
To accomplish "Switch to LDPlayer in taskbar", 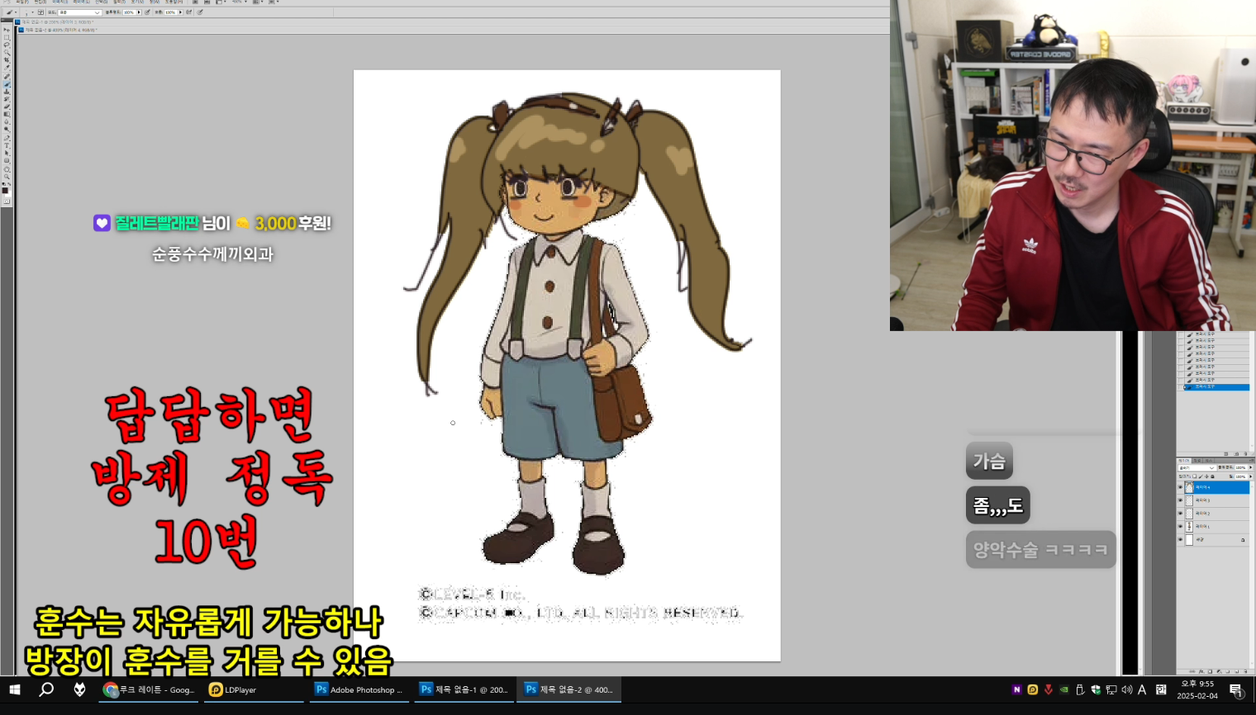I will coord(255,689).
